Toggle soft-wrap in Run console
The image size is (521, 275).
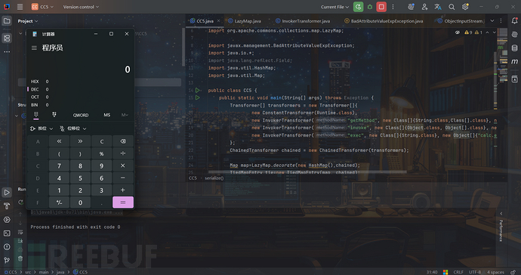[x=20, y=232]
